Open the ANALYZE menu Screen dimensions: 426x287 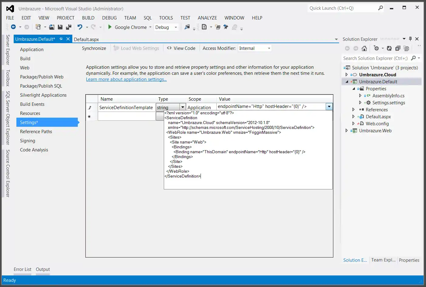coord(207,18)
